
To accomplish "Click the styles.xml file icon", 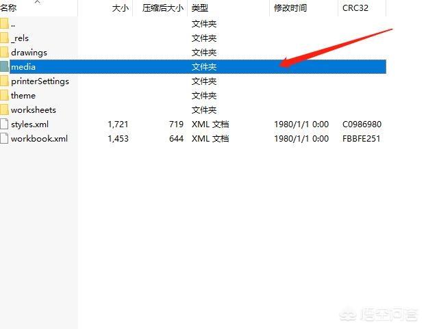I will point(4,124).
